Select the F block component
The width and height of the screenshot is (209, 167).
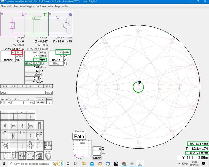pyautogui.click(x=13, y=155)
